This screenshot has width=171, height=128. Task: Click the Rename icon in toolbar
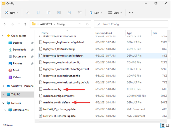point(59,13)
